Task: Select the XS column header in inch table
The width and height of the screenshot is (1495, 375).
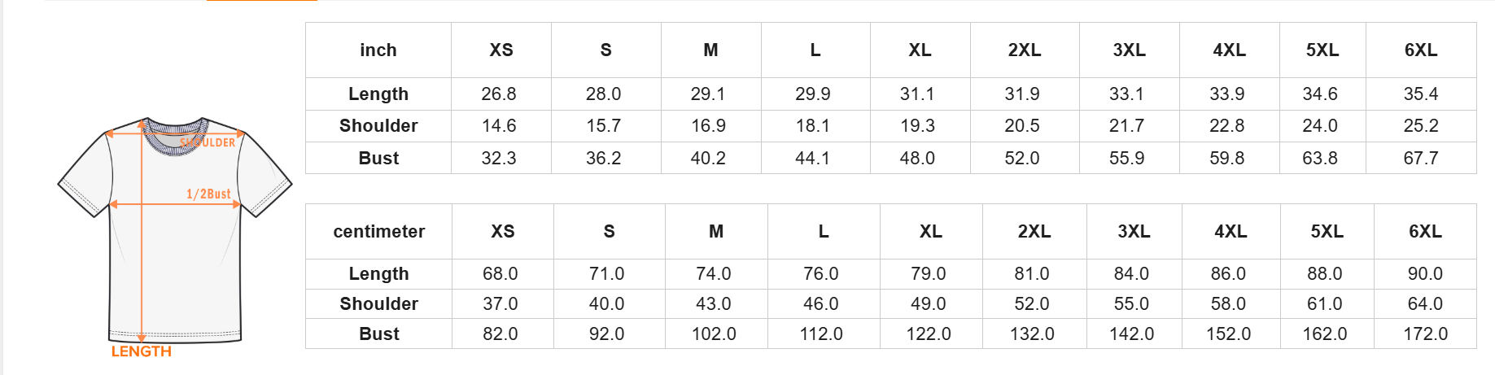Action: tap(501, 50)
